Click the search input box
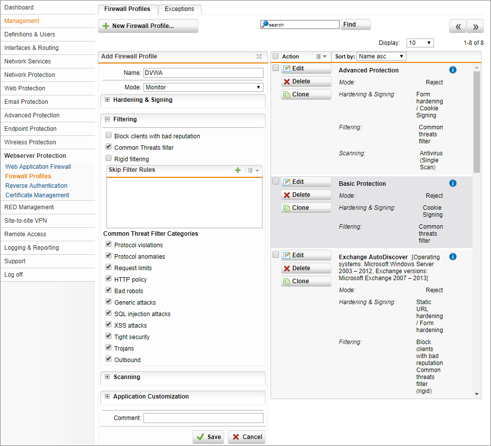This screenshot has width=491, height=446. click(x=299, y=24)
